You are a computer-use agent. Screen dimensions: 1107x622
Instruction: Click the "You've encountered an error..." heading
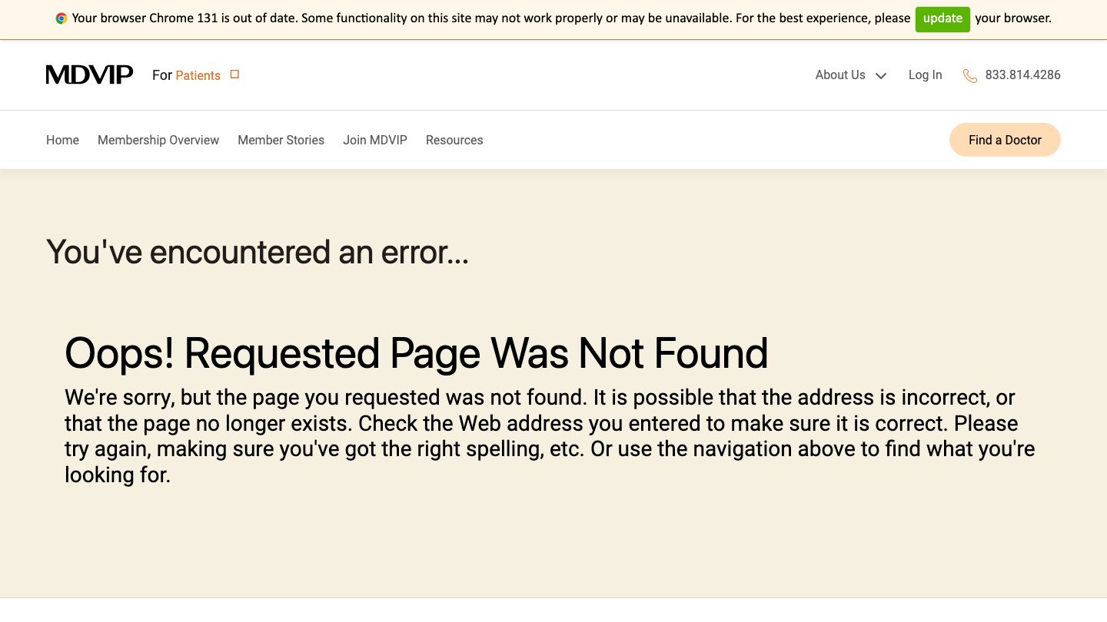(x=258, y=252)
